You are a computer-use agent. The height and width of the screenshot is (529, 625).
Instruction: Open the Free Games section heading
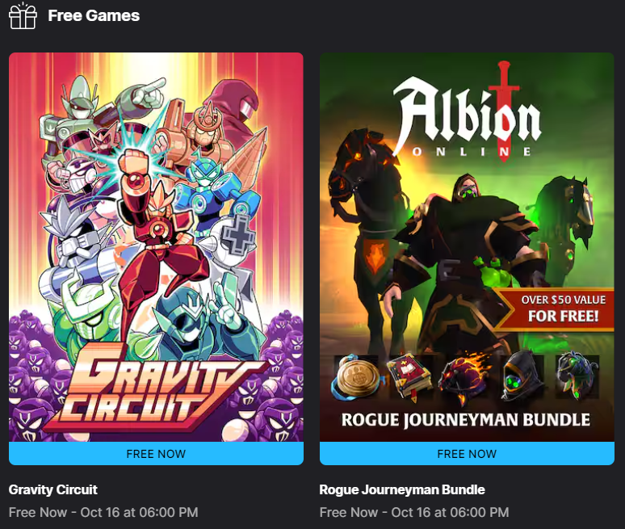[x=94, y=15]
